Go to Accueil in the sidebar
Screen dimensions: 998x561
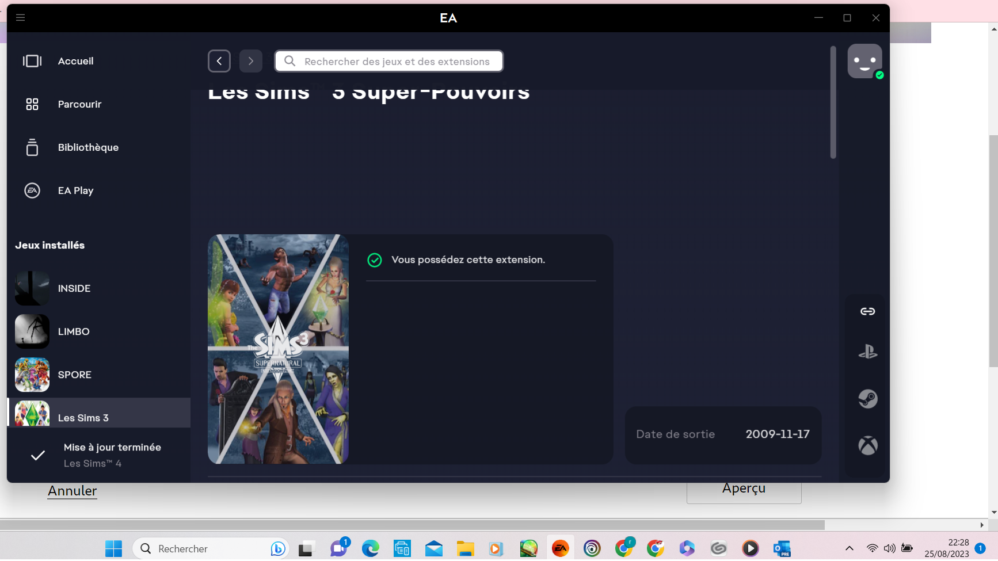75,61
